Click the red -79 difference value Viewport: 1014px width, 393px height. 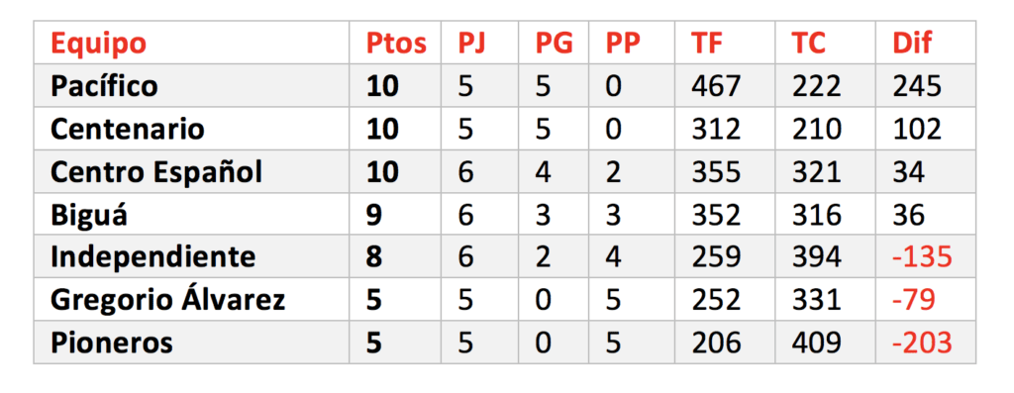coord(914,301)
